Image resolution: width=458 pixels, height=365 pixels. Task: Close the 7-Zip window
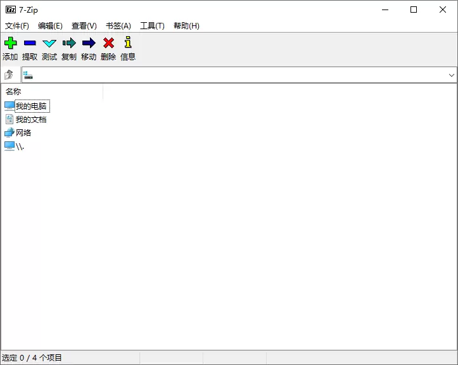(x=443, y=10)
